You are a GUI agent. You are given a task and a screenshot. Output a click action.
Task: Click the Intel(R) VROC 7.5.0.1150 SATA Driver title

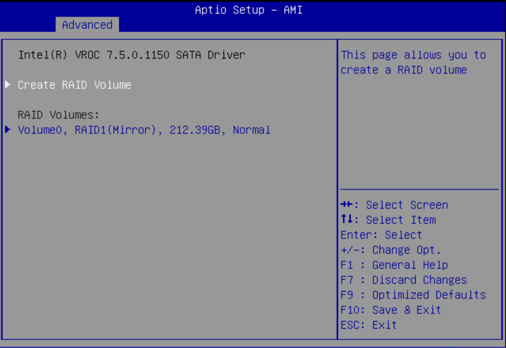pyautogui.click(x=131, y=55)
